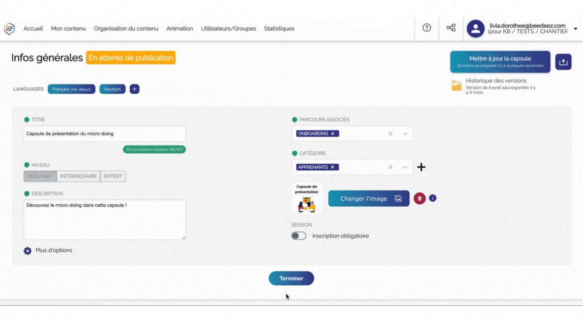The image size is (583, 323).
Task: Open Historique des versions folder
Action: [457, 86]
